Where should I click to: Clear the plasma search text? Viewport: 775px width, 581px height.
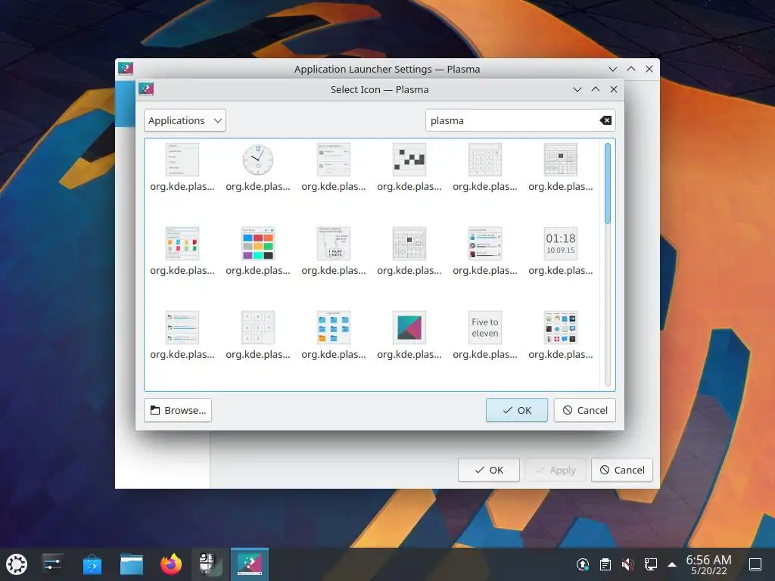(605, 120)
